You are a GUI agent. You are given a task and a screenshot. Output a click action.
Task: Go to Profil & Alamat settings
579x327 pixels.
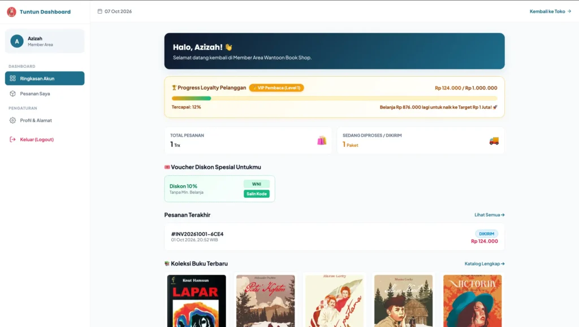[45, 120]
